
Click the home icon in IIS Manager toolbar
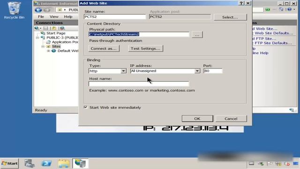click(281, 9)
